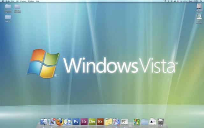Viewport: 204px width, 128px height.
Task: Open the Wi-Fi status menu
Action: (x=171, y=1)
